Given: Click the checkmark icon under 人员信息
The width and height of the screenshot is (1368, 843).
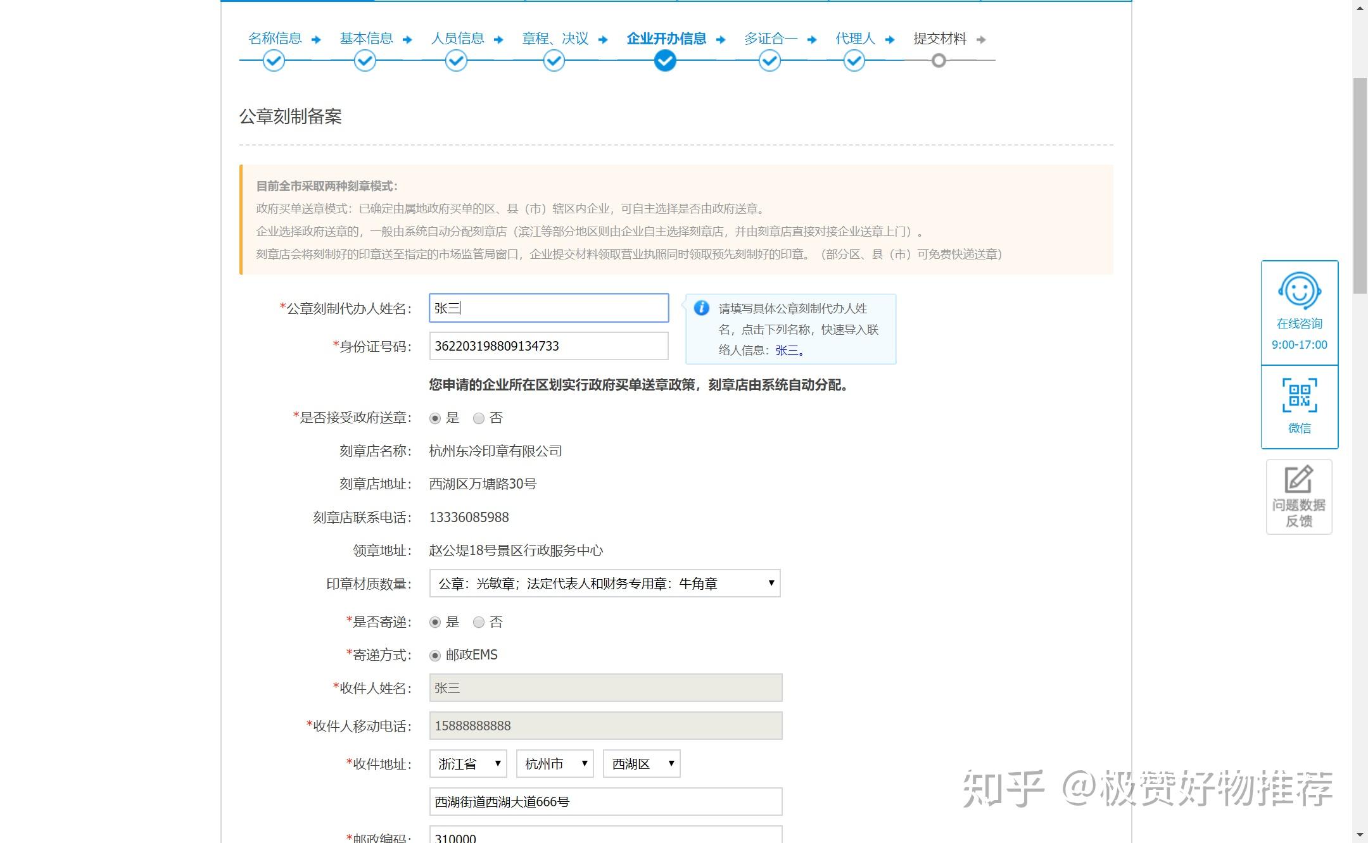Looking at the screenshot, I should [456, 61].
